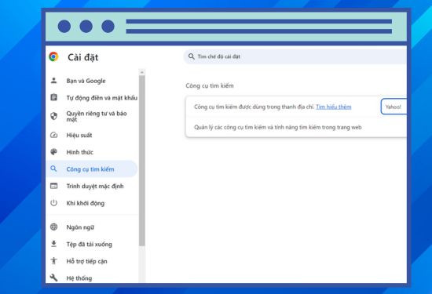Select Công cụ tìm kiếm in sidebar

[92, 169]
